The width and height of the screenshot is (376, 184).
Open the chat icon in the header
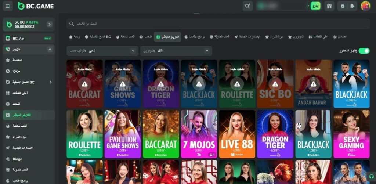[x=343, y=6]
